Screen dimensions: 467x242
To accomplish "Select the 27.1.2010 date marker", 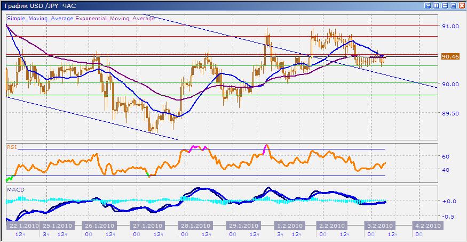I will (x=147, y=226).
